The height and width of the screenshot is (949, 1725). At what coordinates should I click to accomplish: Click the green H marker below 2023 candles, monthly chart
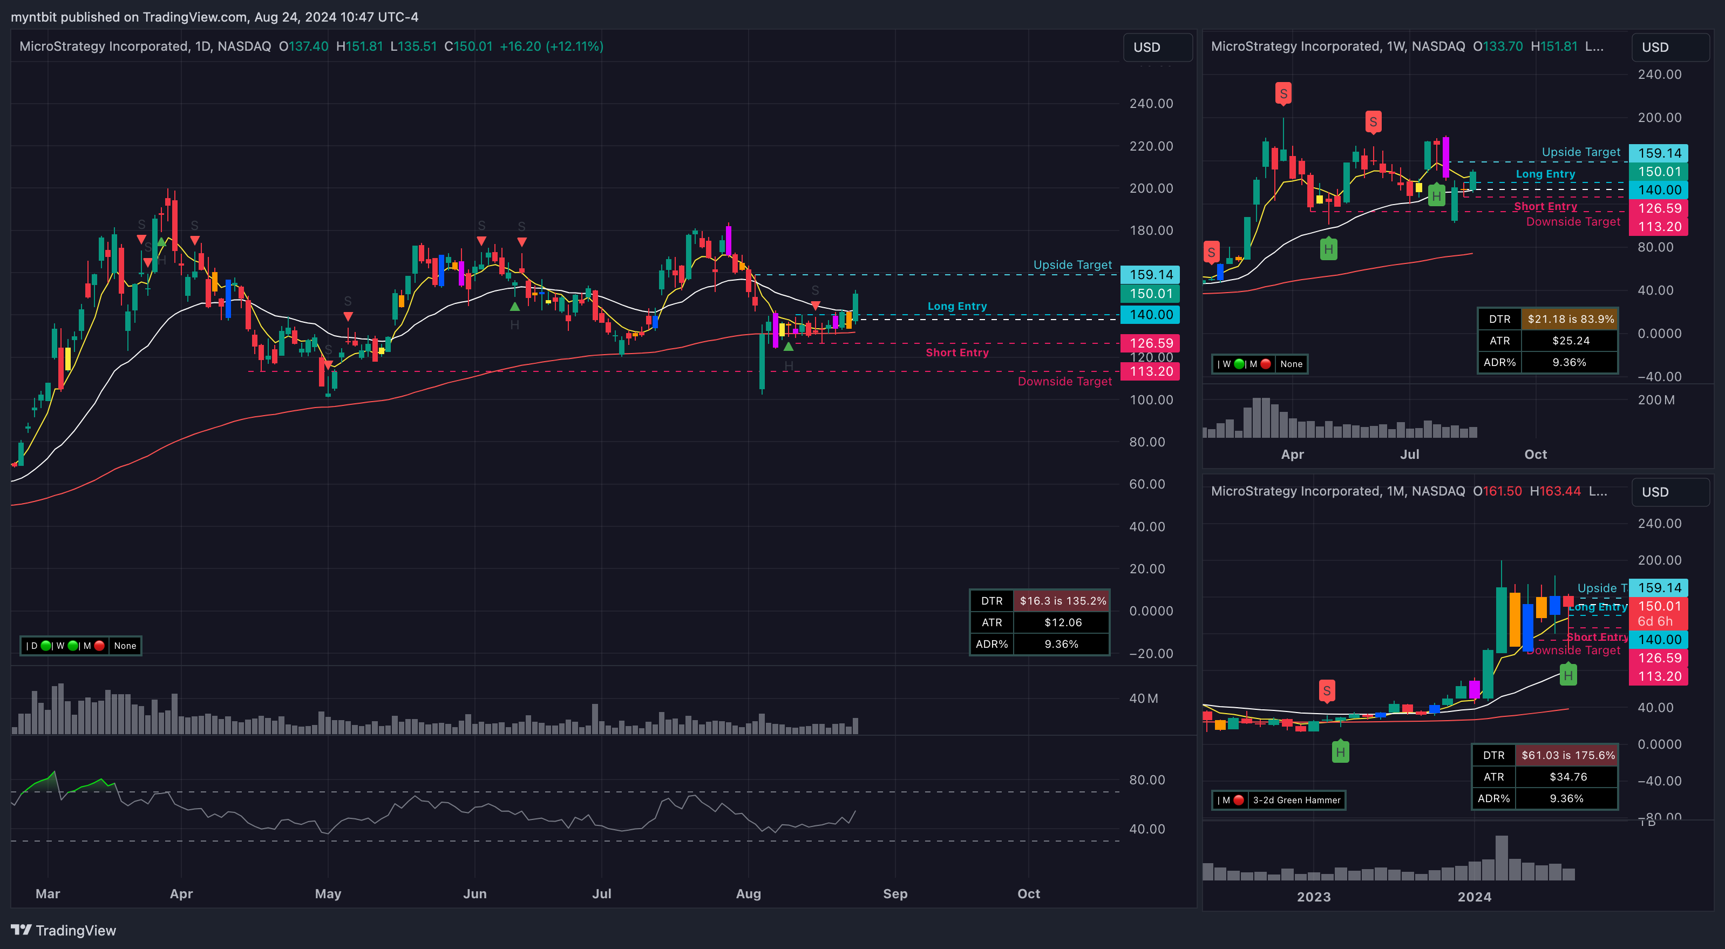tap(1340, 751)
